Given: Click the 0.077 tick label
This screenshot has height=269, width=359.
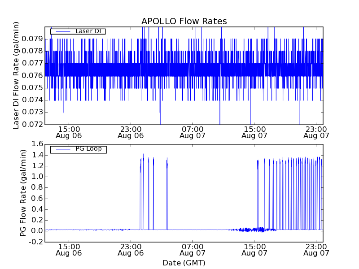Looking at the screenshot, I should [x=32, y=63].
